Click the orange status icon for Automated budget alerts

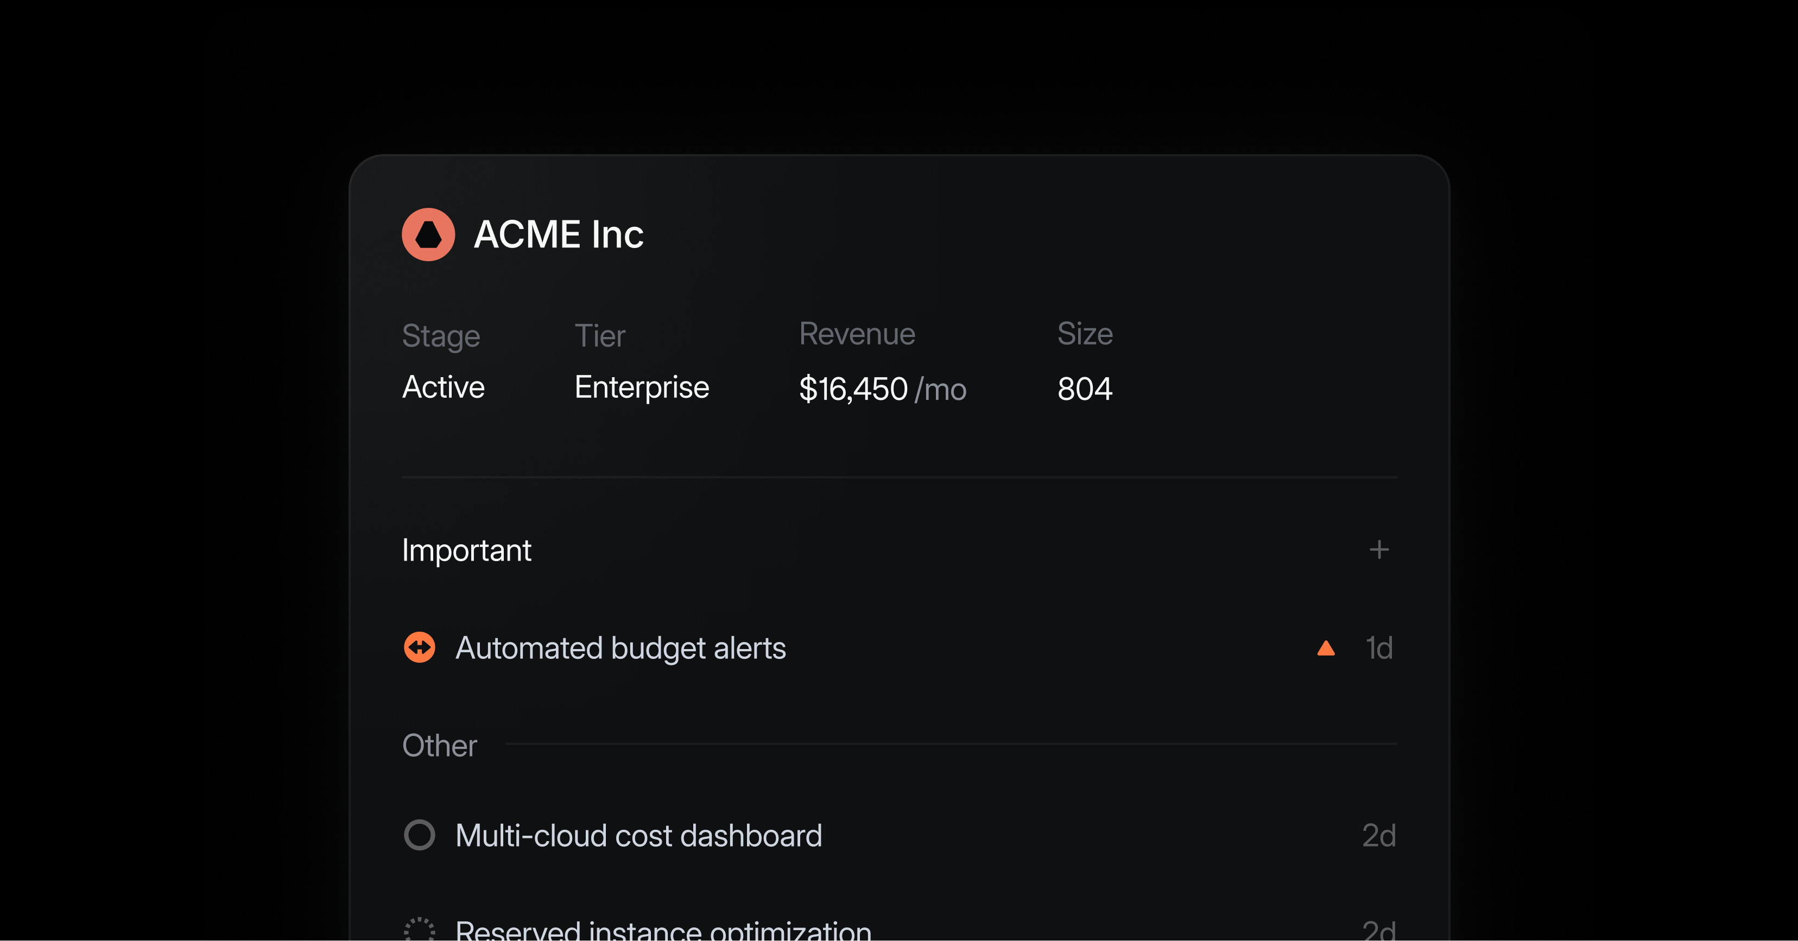click(x=420, y=647)
